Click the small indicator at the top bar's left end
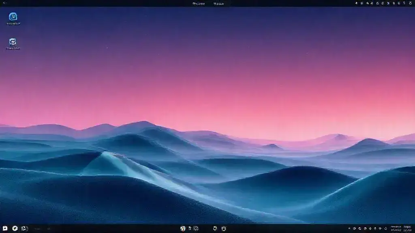415x233 pixels. pos(4,3)
